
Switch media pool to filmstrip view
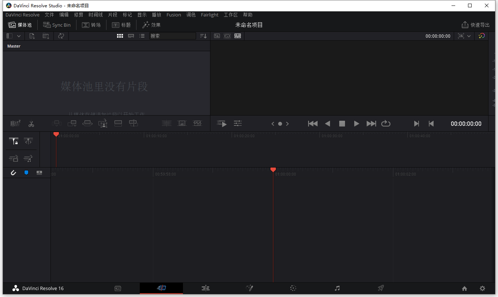tap(131, 36)
